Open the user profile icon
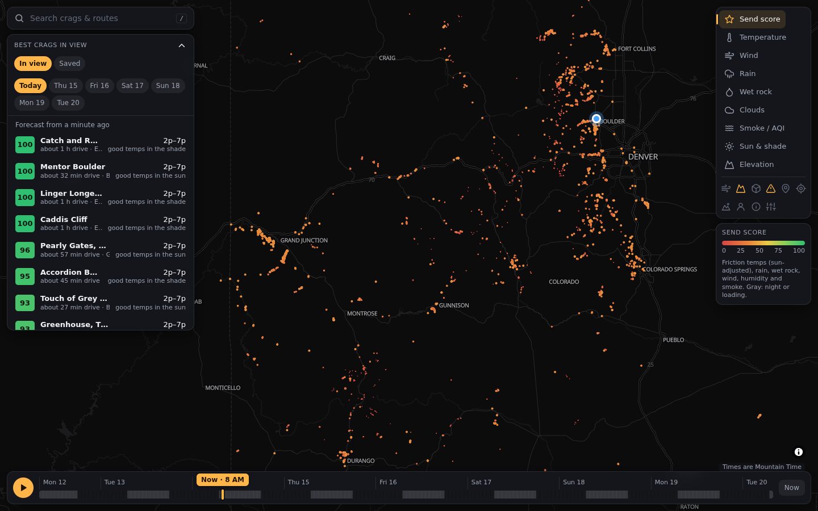 point(741,207)
